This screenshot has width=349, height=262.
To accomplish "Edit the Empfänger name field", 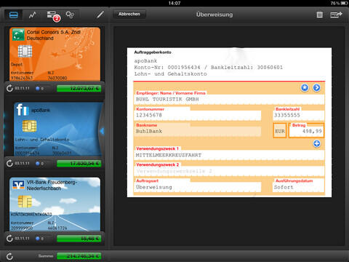I will tap(229, 99).
